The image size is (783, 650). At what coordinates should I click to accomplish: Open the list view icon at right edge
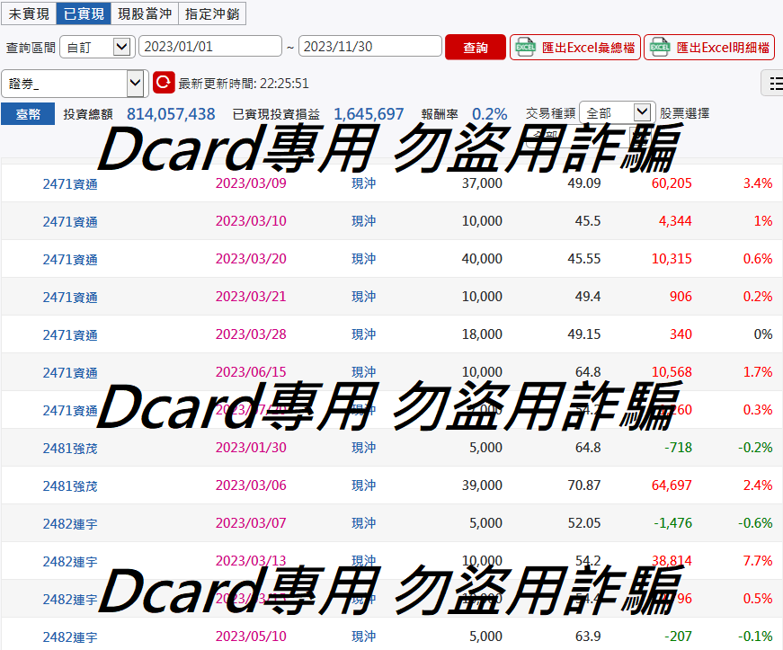pyautogui.click(x=773, y=83)
